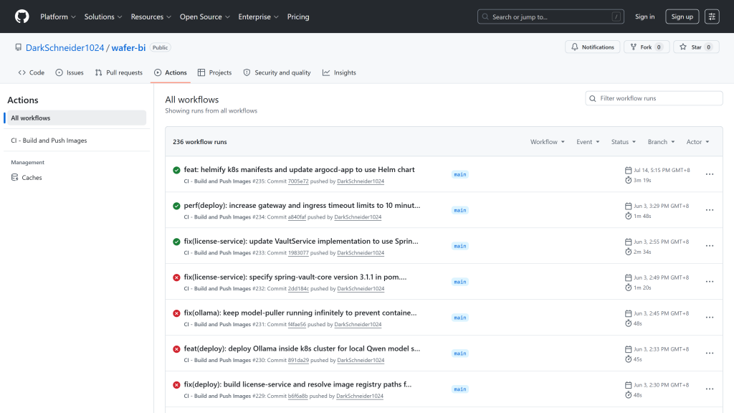Expand the Solutions menu
This screenshot has height=413, width=734.
tap(103, 16)
